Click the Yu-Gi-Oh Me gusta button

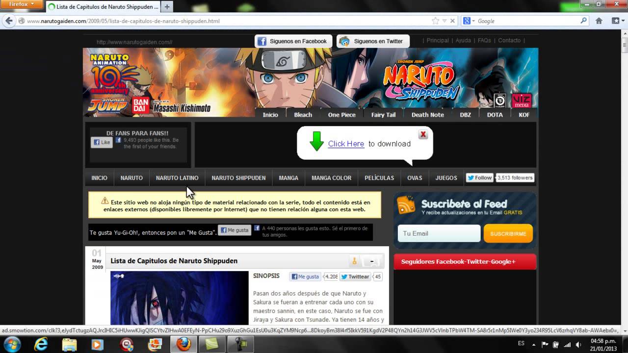(235, 230)
